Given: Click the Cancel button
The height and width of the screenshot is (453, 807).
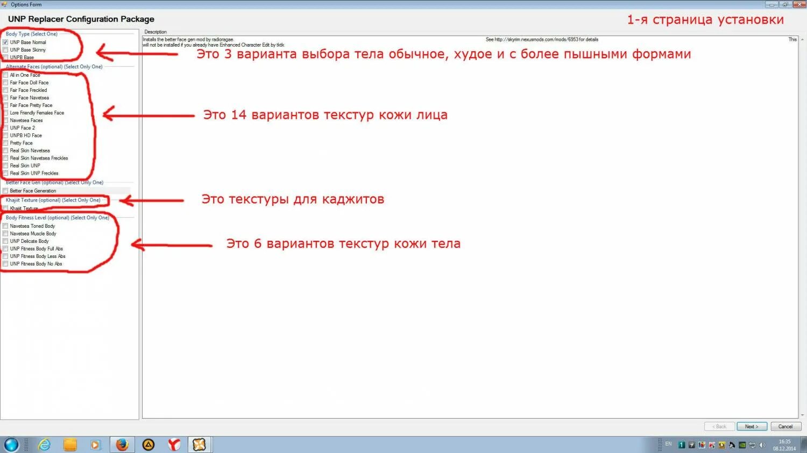Looking at the screenshot, I should [785, 426].
